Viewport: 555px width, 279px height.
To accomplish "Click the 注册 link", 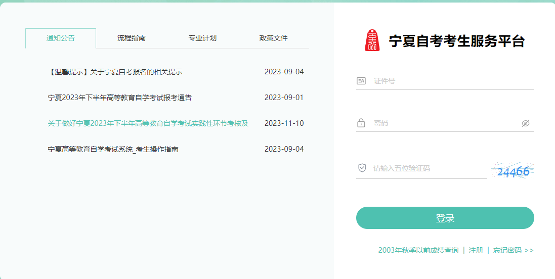I will (476, 250).
